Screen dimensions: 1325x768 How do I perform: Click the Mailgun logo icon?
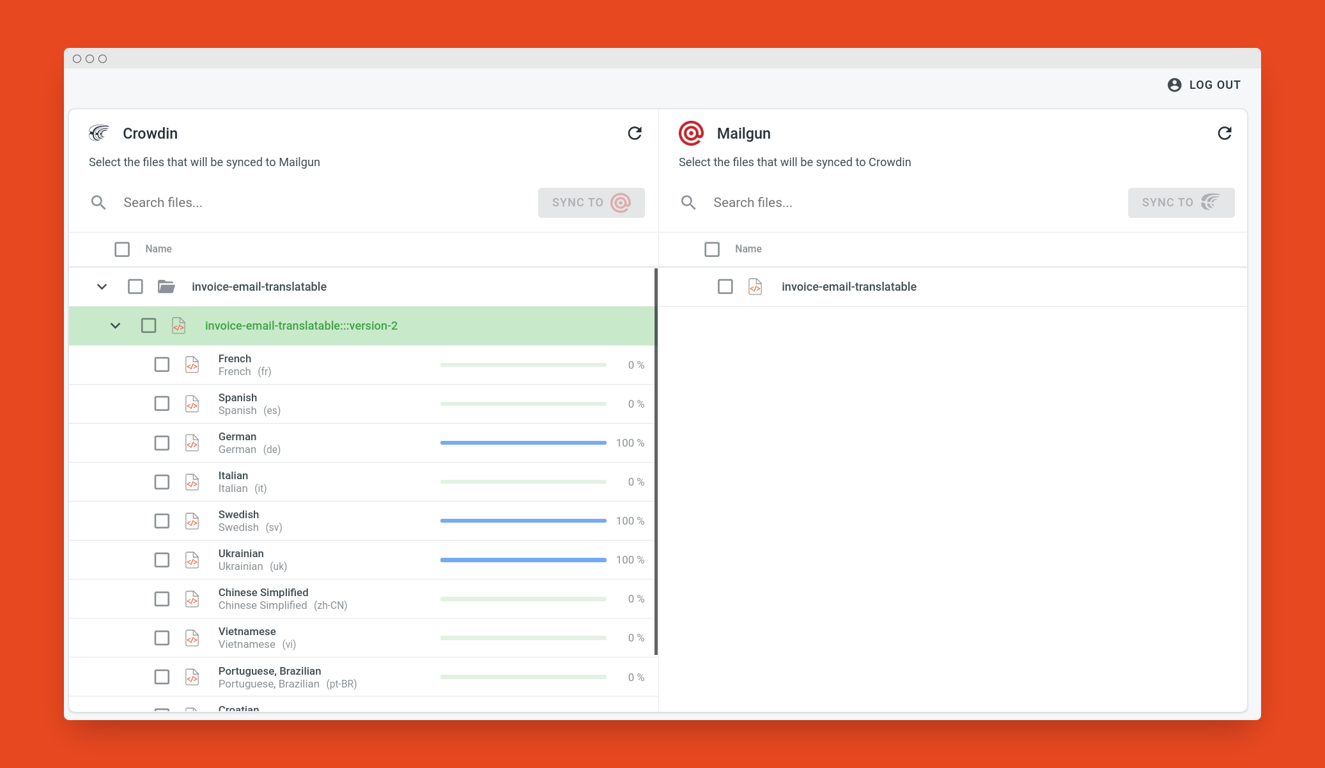(x=691, y=133)
